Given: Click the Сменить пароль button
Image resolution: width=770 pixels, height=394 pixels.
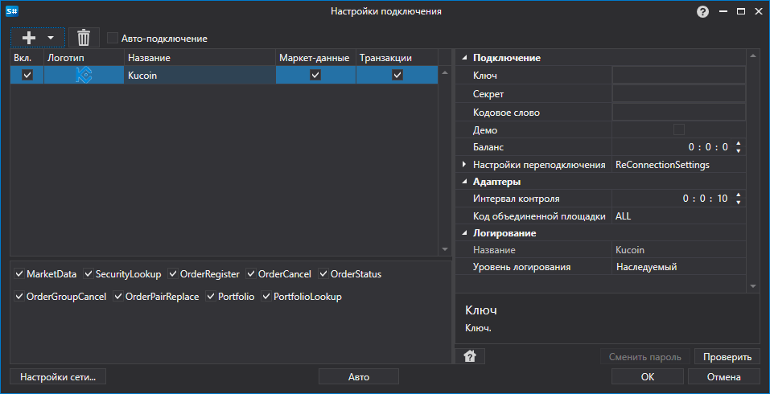Looking at the screenshot, I should [x=645, y=357].
